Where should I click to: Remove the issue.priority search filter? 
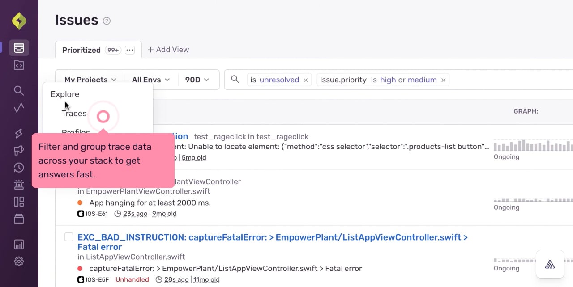(x=443, y=80)
